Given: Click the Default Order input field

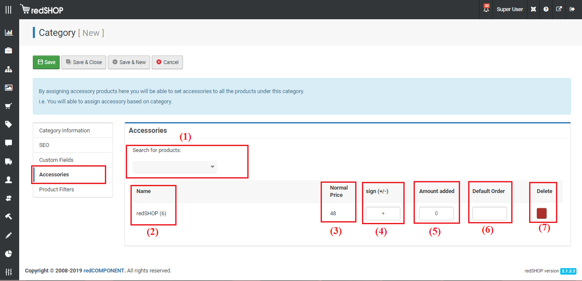Looking at the screenshot, I should click(489, 214).
